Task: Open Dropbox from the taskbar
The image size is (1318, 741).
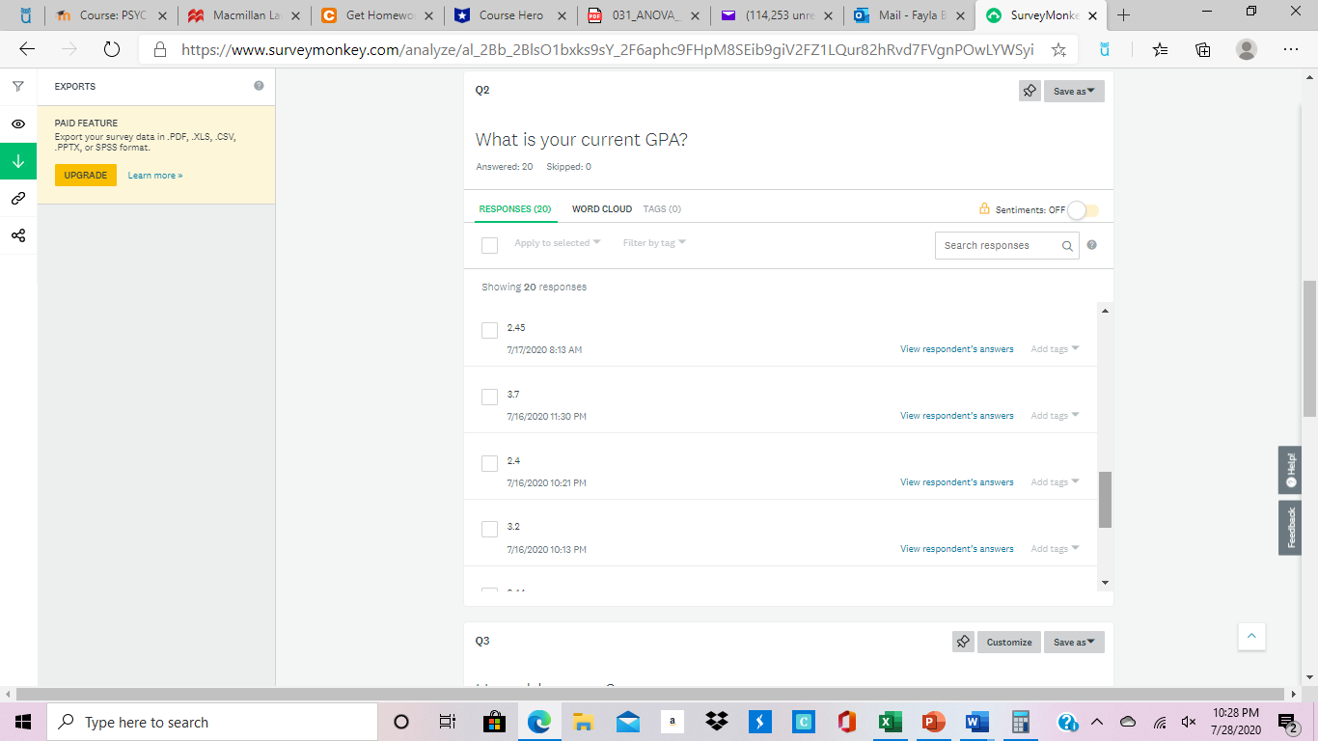Action: coord(716,722)
